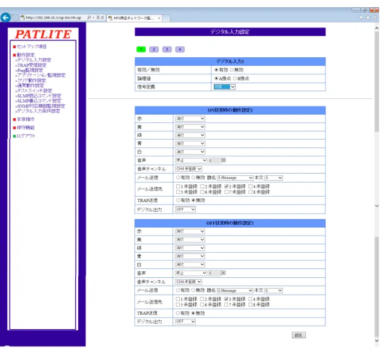Click the refresh icon in address bar
This screenshot has height=356, width=381.
tap(102, 17)
